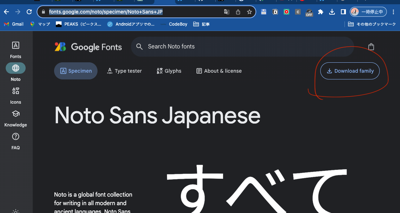Toggle the OFF-labeled extension
Image resolution: width=400 pixels, height=213 pixels.
pos(309,12)
